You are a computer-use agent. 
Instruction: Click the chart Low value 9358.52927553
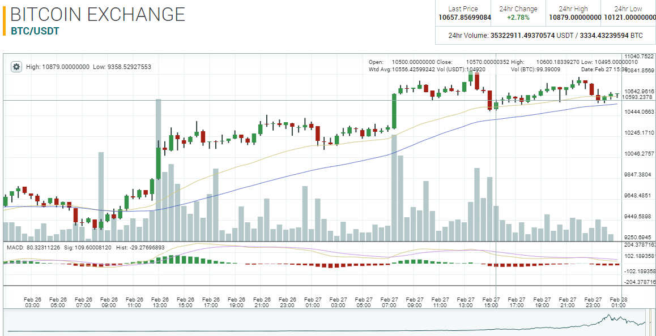[128, 67]
